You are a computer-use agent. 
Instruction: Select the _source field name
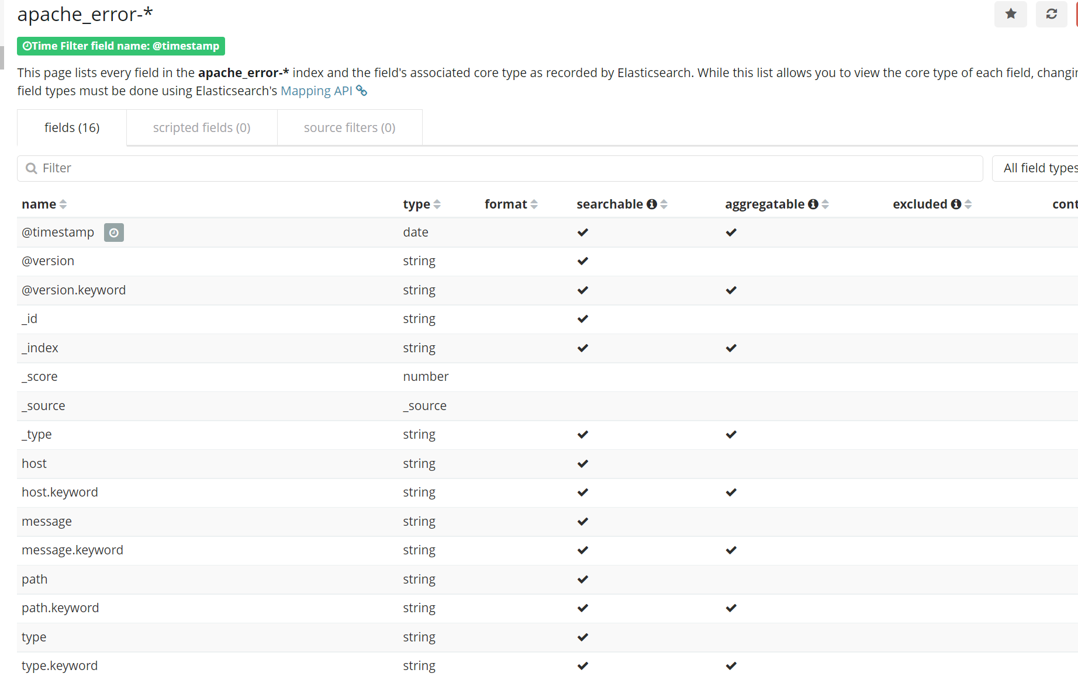[43, 406]
